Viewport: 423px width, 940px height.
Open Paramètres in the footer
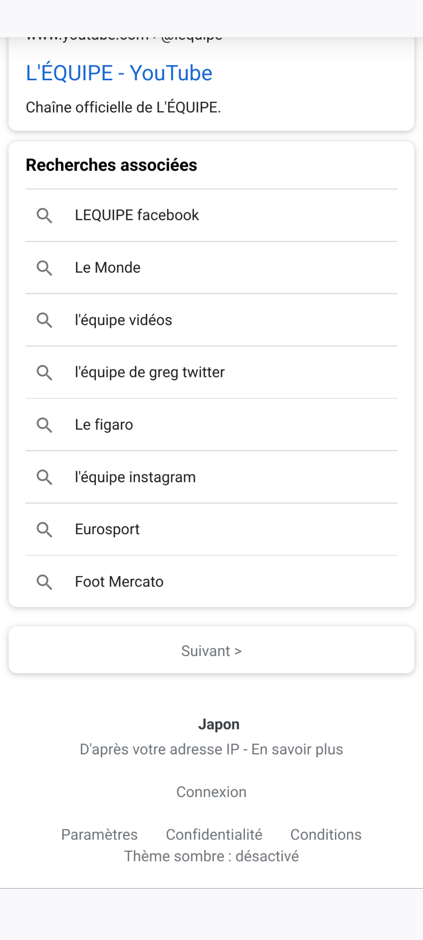click(99, 835)
